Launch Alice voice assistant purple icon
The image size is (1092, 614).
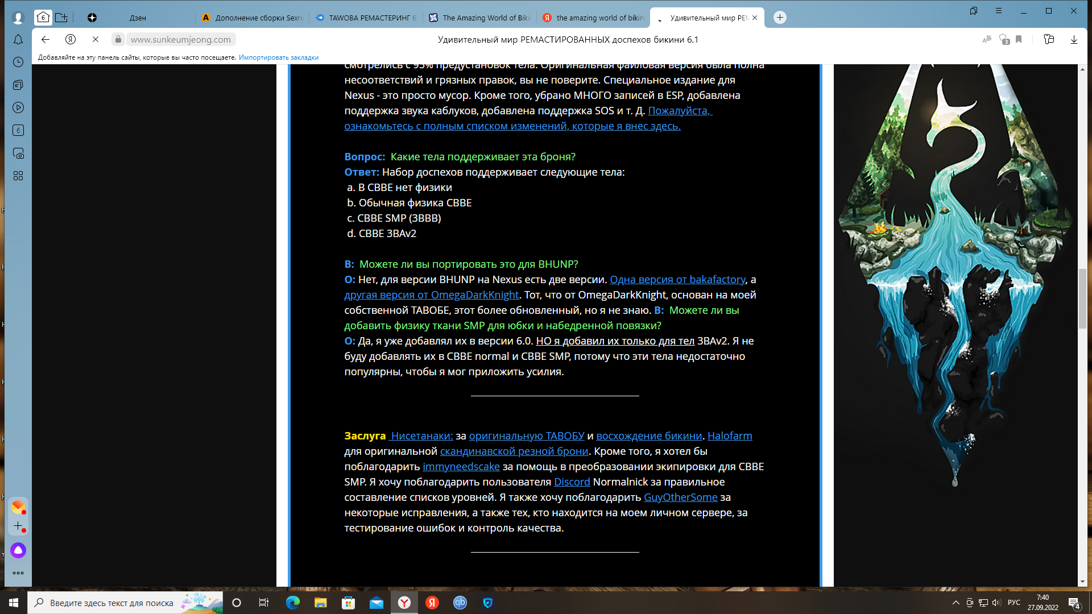pos(18,550)
